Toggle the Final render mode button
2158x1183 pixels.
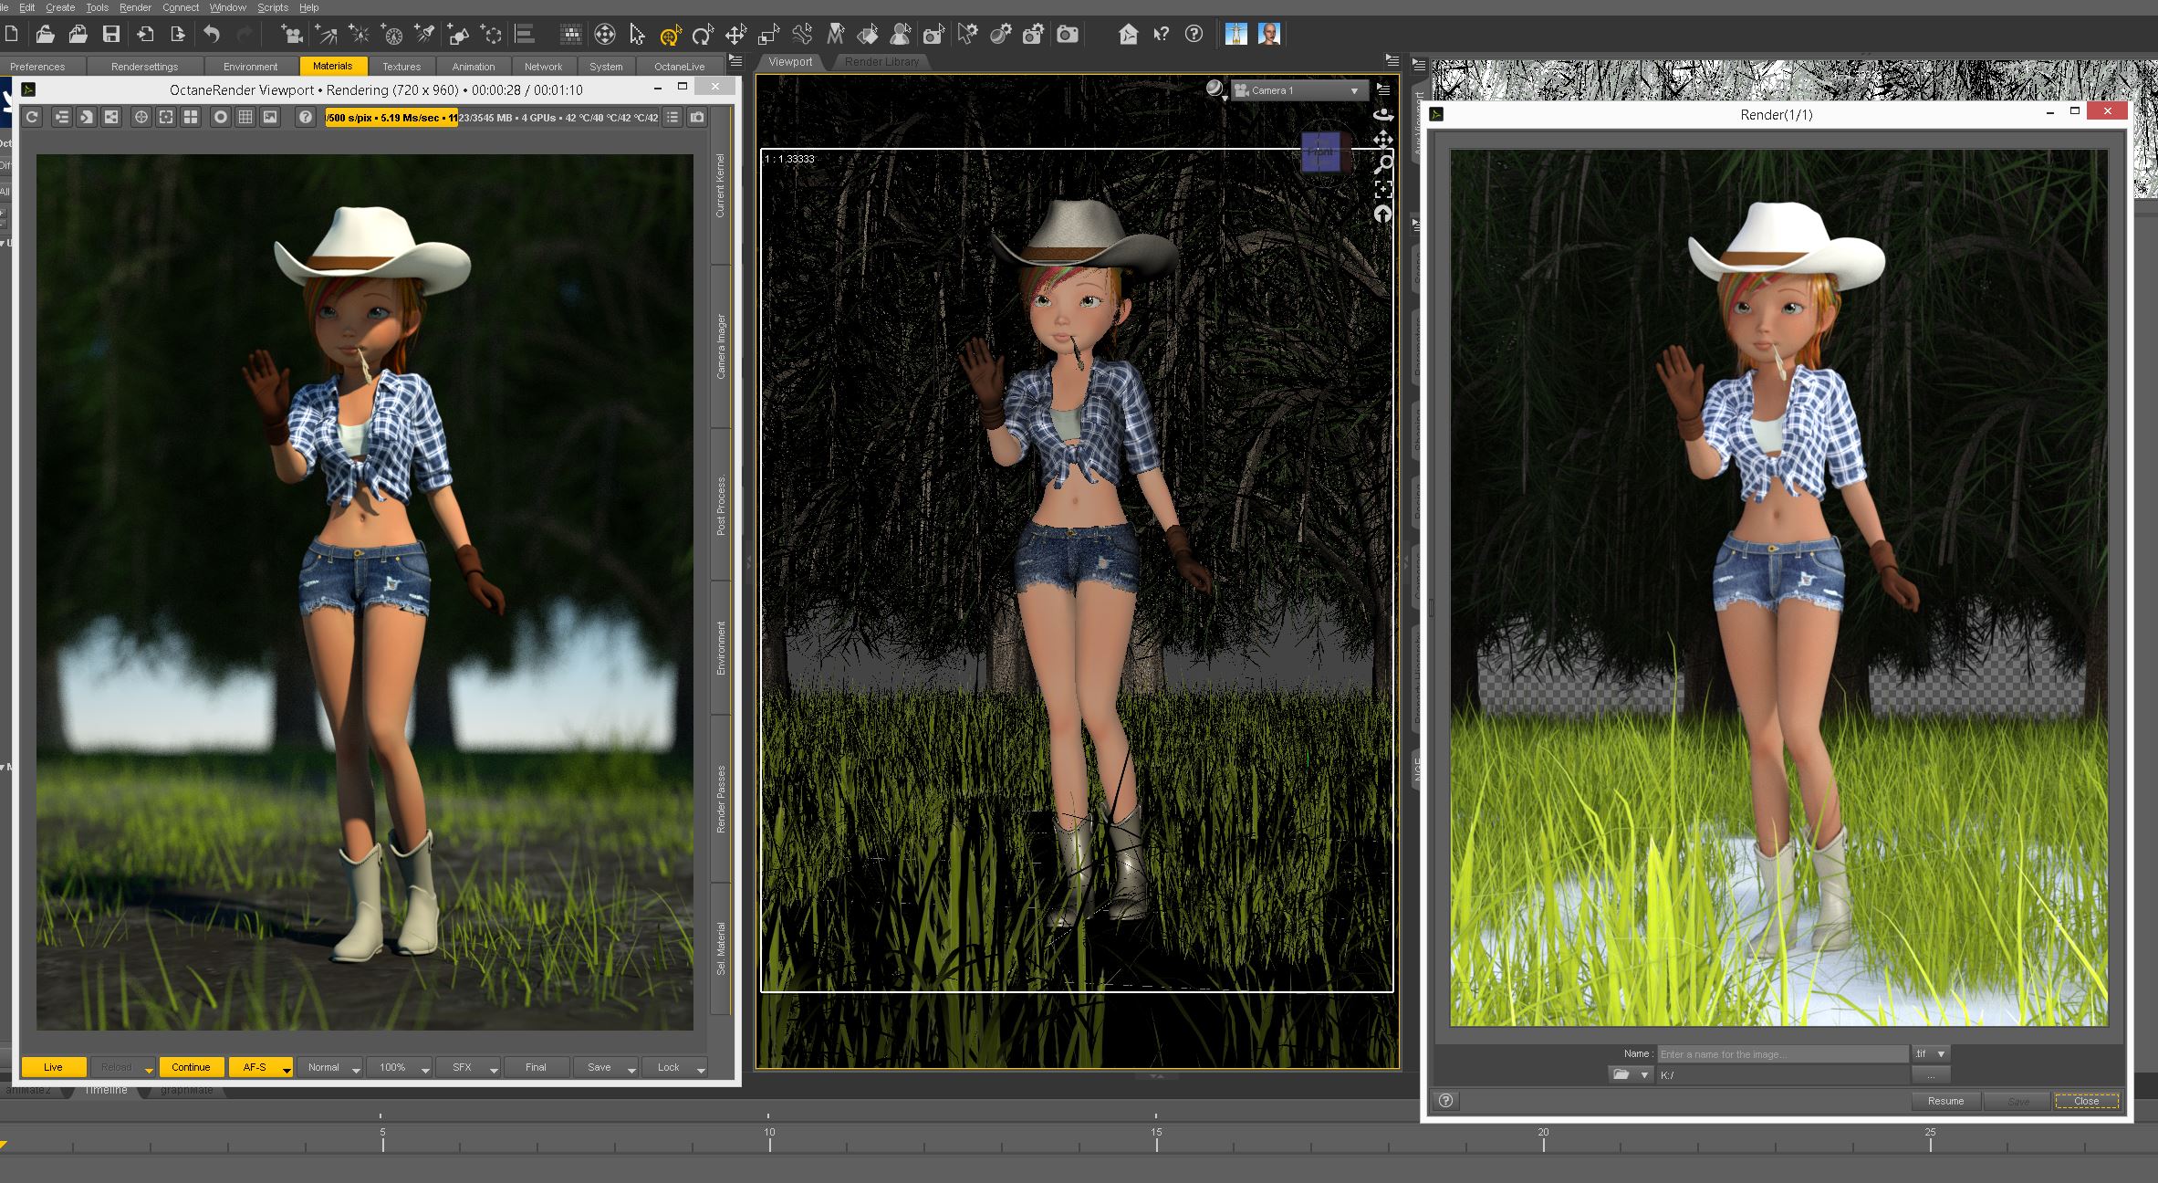[x=536, y=1067]
